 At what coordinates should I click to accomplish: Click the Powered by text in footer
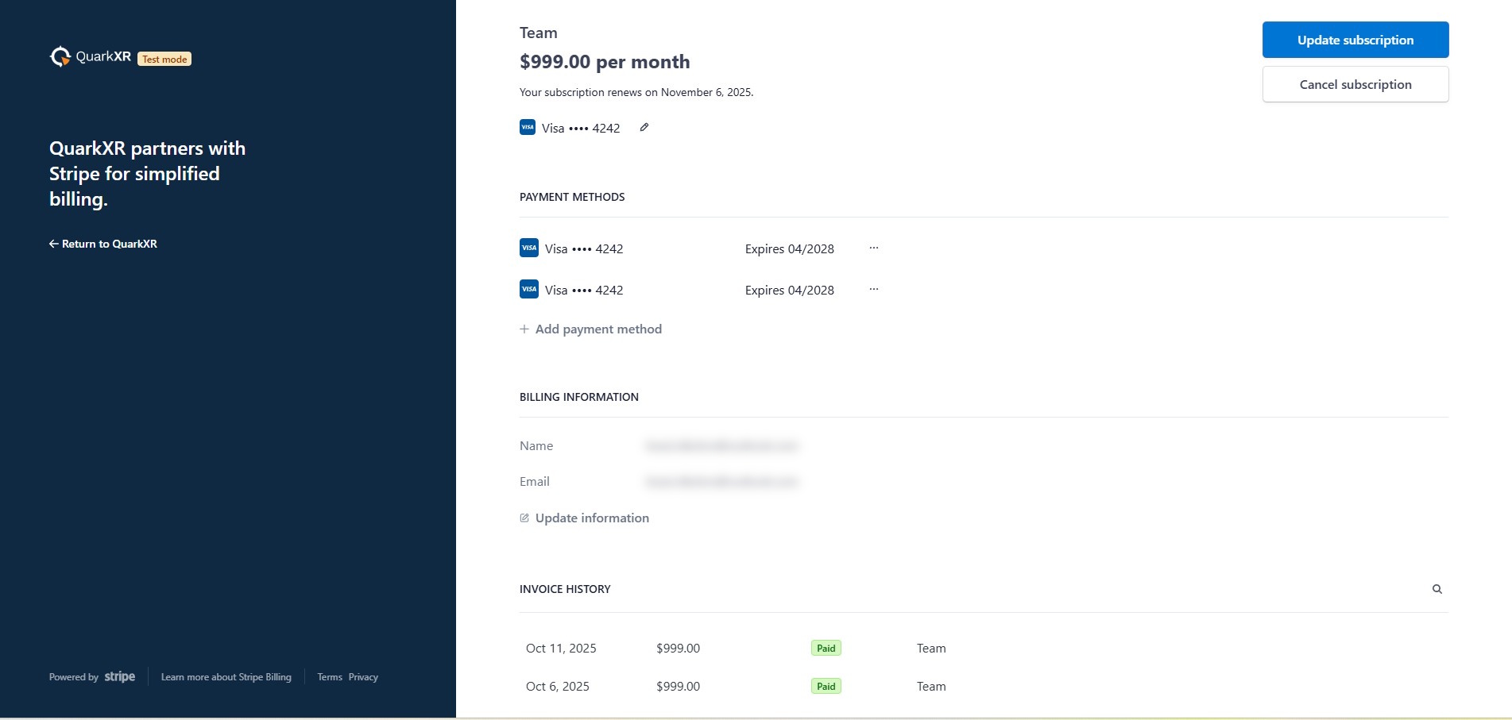74,677
